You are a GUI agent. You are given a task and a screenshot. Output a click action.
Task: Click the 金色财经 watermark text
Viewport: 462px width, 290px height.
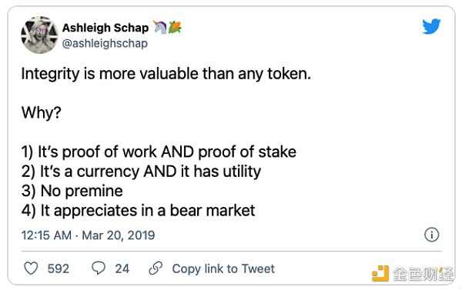[x=423, y=274]
